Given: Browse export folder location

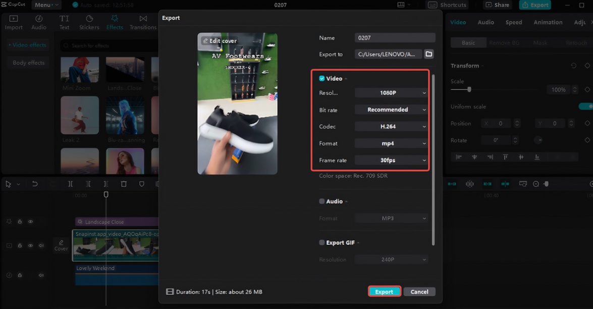Looking at the screenshot, I should tap(429, 54).
